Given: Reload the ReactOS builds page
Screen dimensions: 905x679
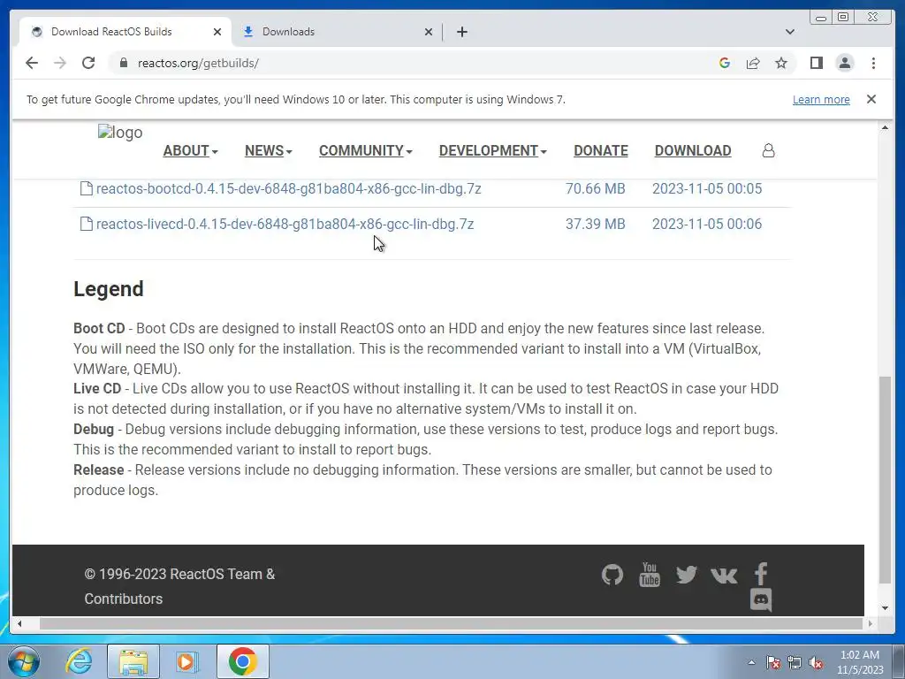Looking at the screenshot, I should (88, 63).
